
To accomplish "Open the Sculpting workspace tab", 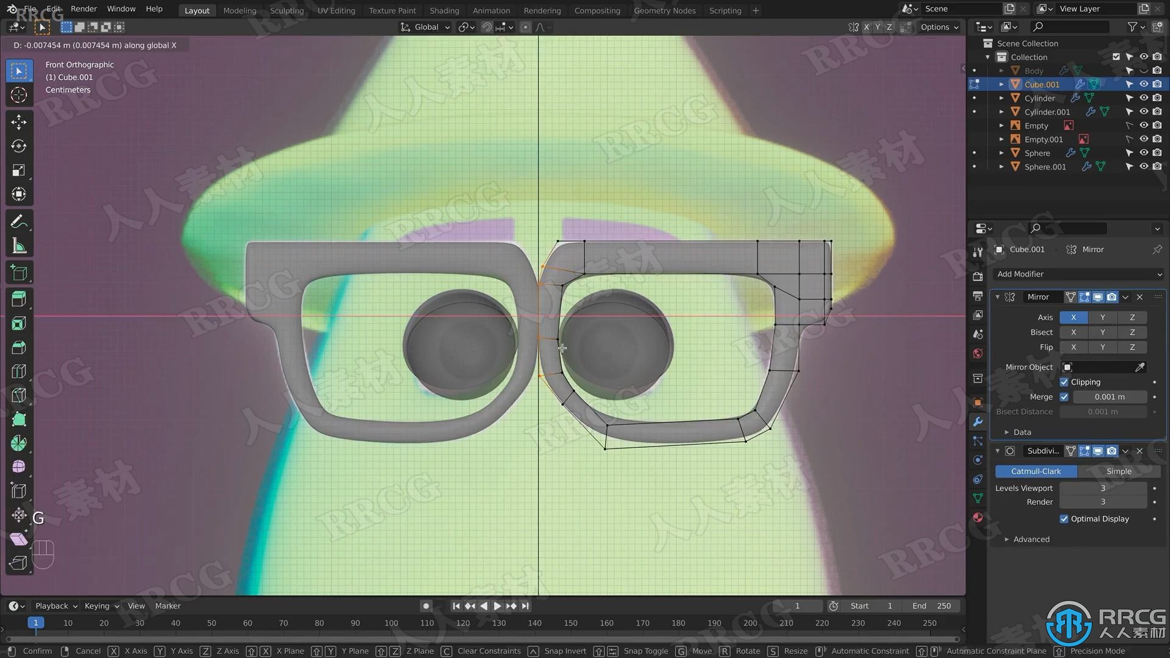I will (287, 10).
